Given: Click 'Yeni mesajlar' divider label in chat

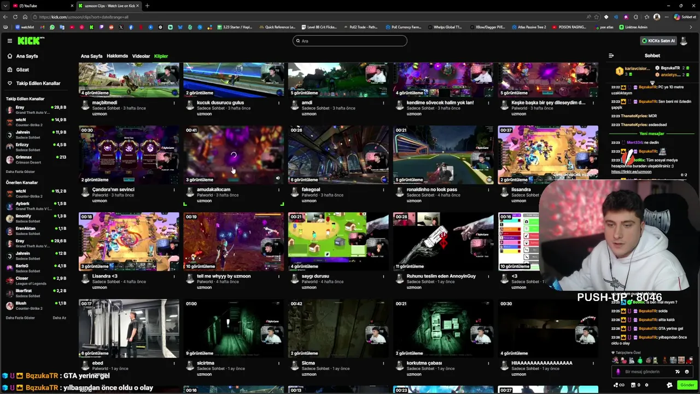Looking at the screenshot, I should (652, 134).
